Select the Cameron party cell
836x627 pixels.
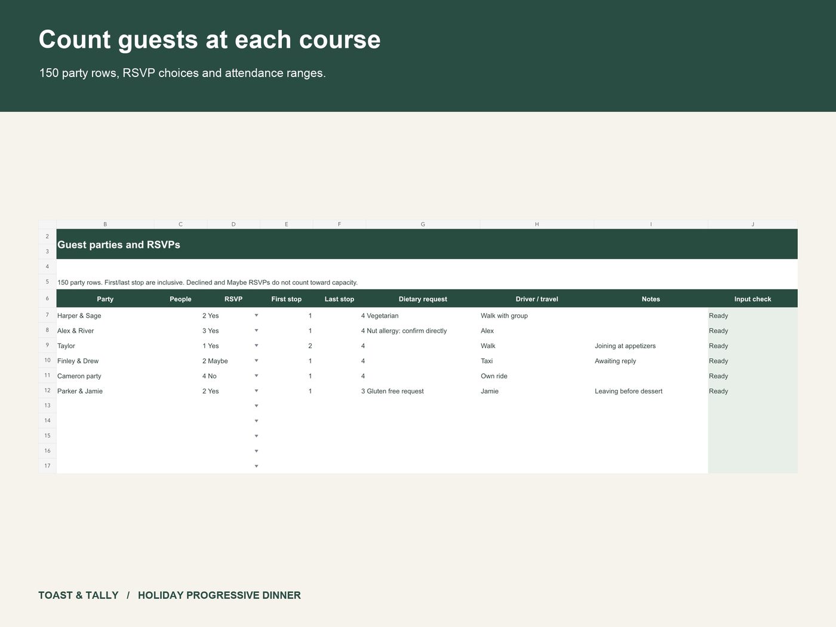click(105, 376)
